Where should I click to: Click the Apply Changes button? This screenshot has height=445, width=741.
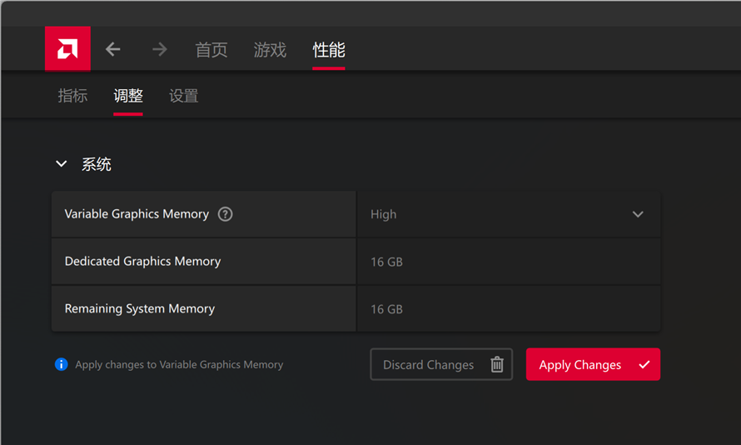click(x=593, y=364)
